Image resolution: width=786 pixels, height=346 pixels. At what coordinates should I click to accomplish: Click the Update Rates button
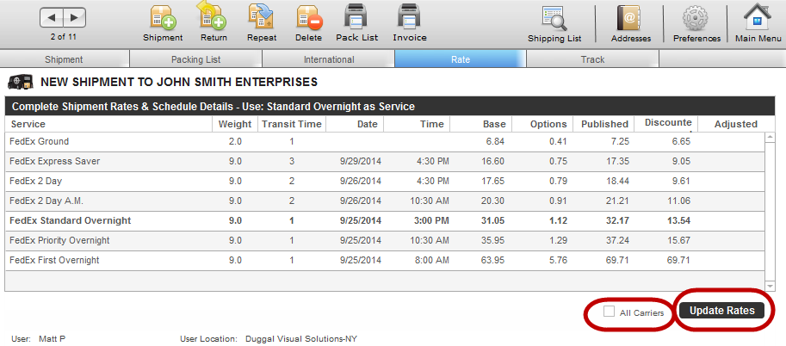coord(721,311)
